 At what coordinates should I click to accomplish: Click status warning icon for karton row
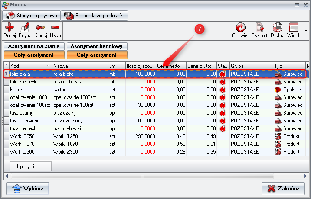[223, 90]
